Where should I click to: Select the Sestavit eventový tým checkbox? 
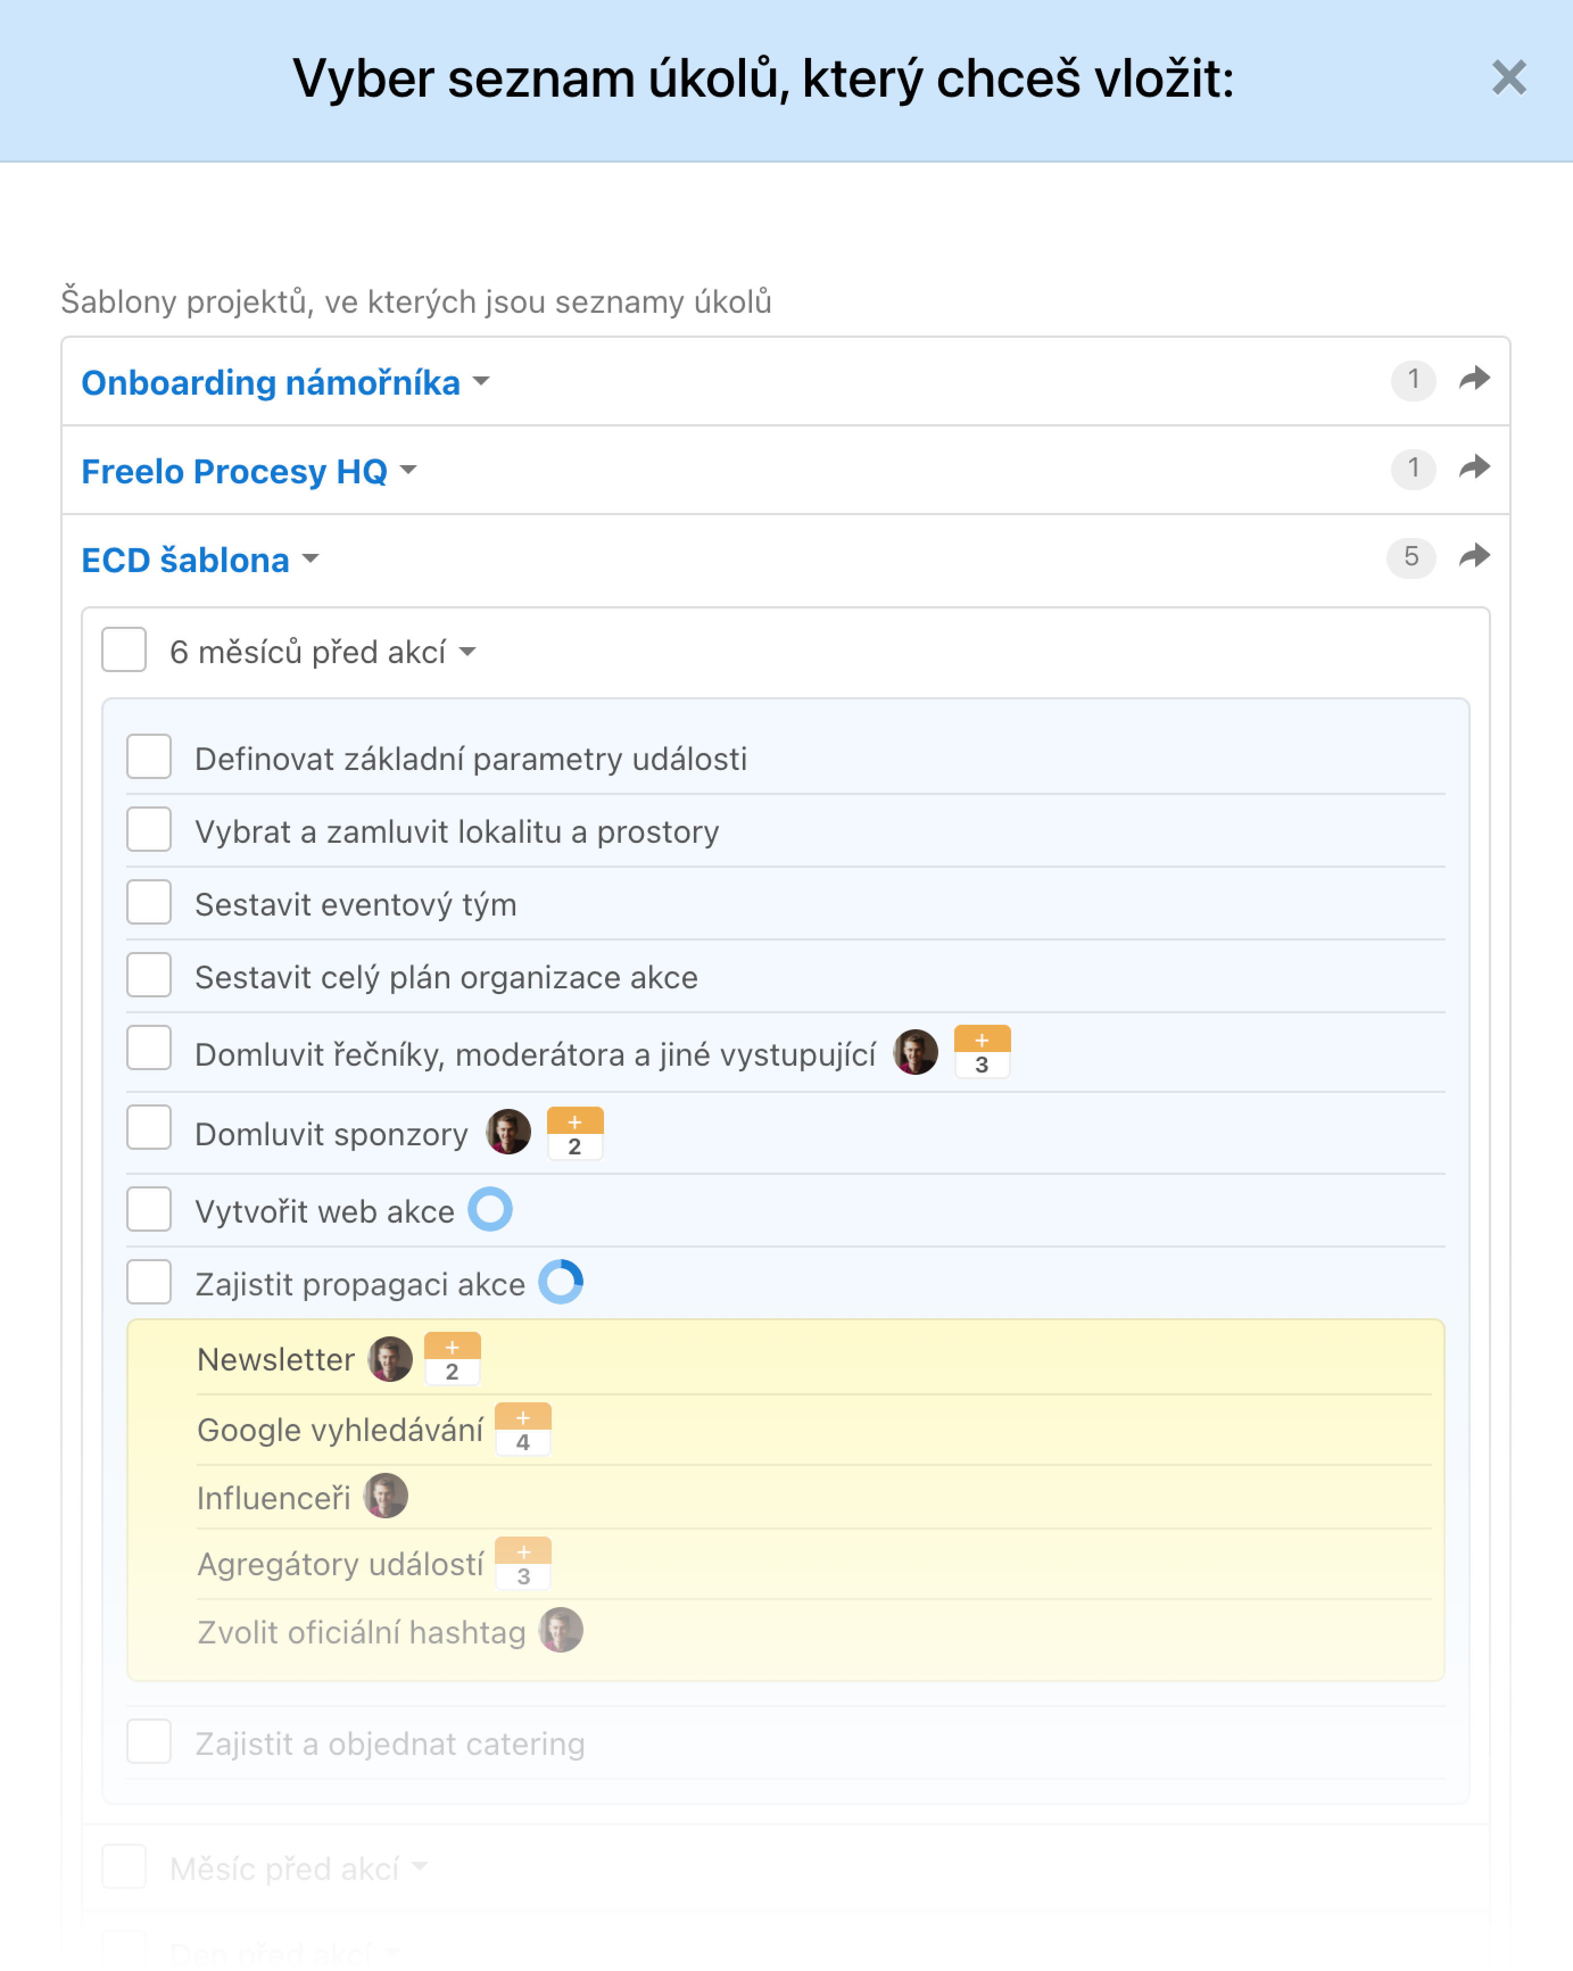149,902
